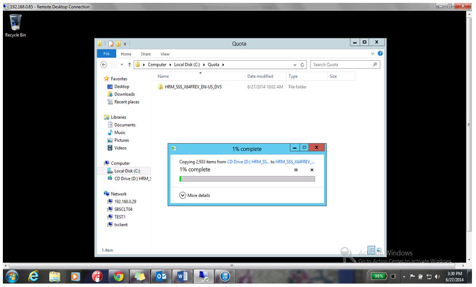Sort files by Size column
This screenshot has height=287, width=476.
pyautogui.click(x=341, y=76)
